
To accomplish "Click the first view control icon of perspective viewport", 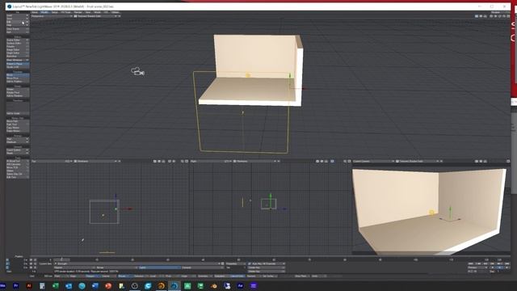I will click(477, 16).
